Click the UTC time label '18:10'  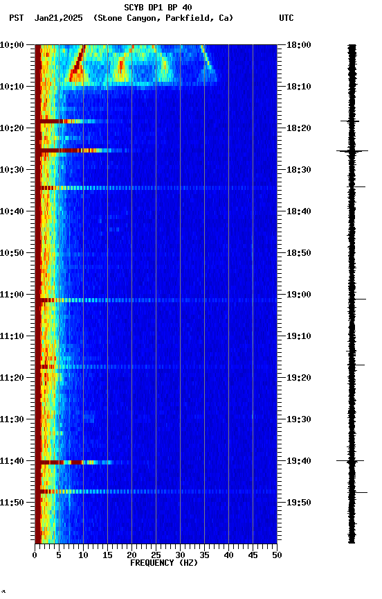(299, 87)
